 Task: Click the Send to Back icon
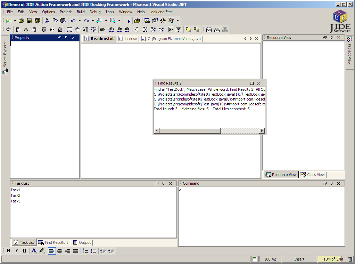[197, 30]
